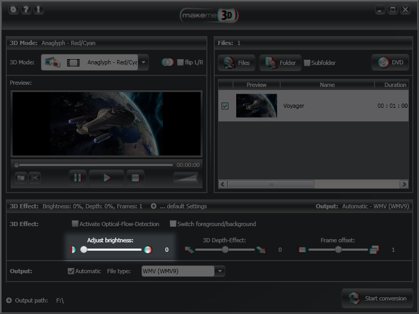Screen dimensions: 419x314
Task: Click Start conversion button
Action: [x=377, y=298]
